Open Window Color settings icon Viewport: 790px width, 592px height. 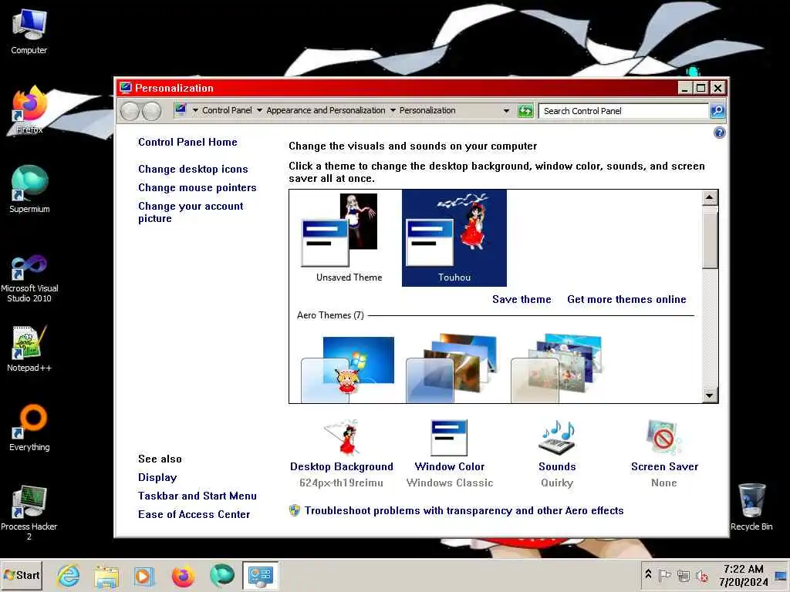pos(449,438)
